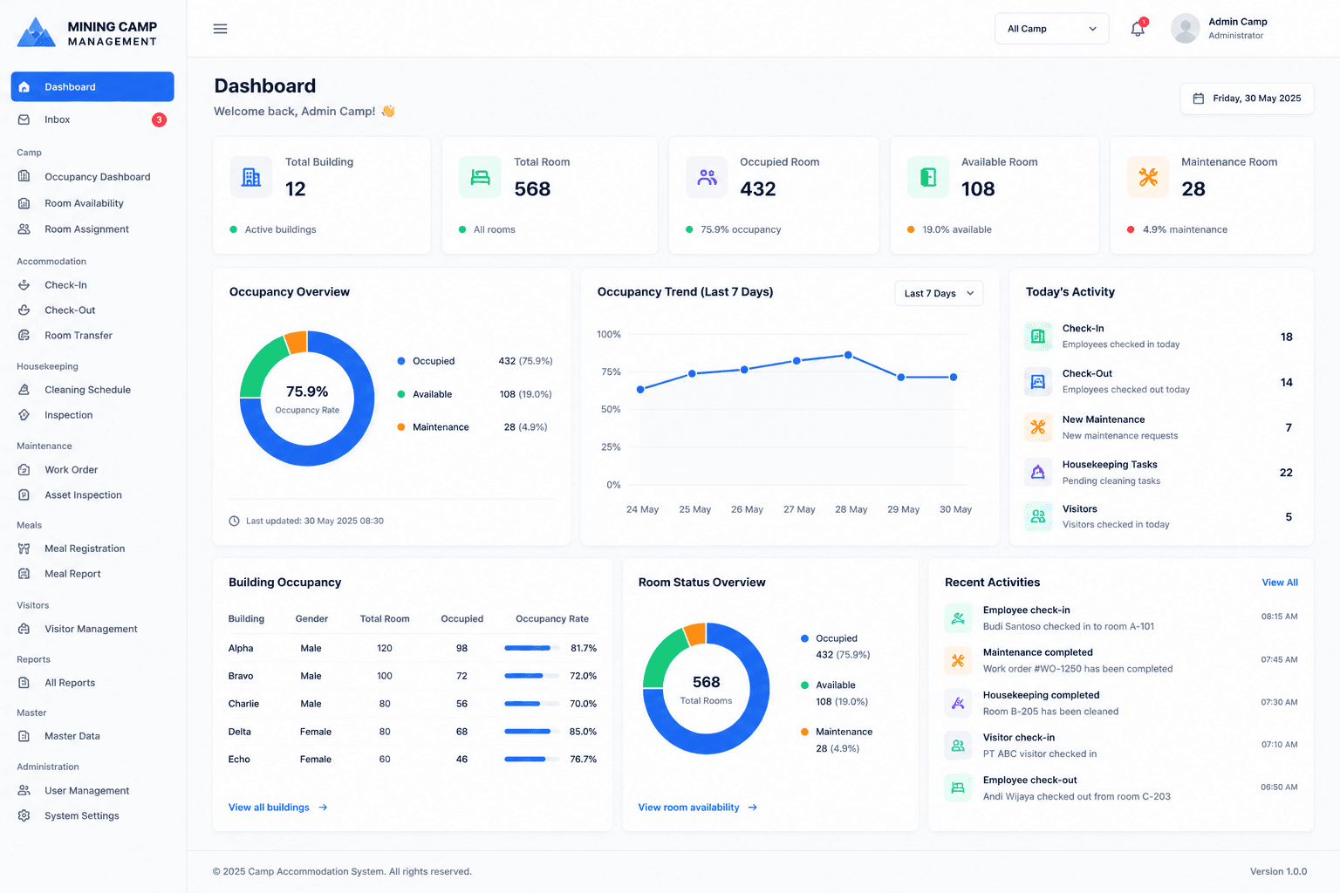Click the Employee check-in activity icon
This screenshot has height=893, width=1340.
(958, 618)
